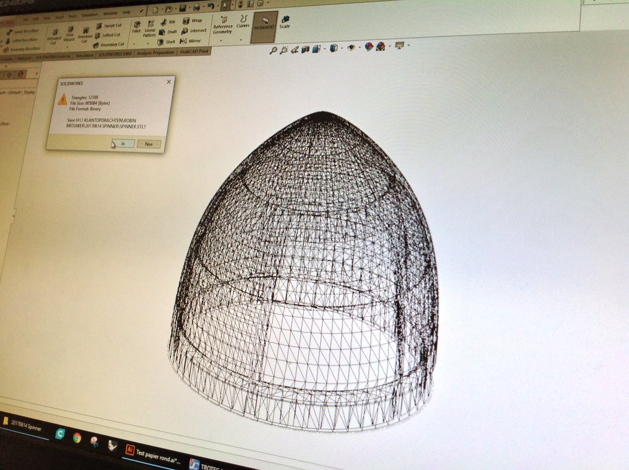The image size is (629, 470).
Task: Toggle the Instant3D button
Action: (264, 27)
